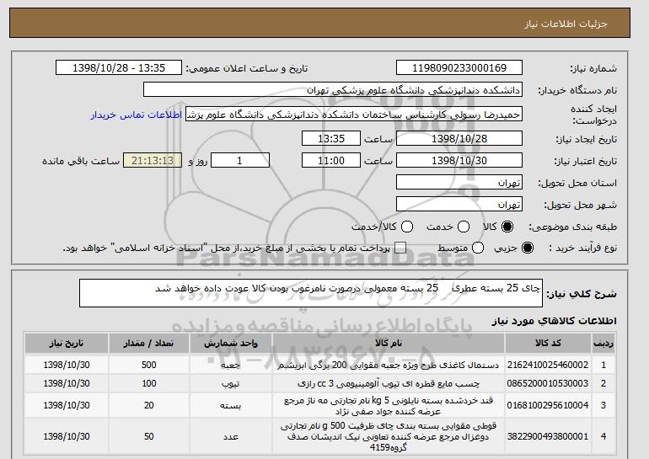Click the دستمال کاغذی item name cell
The width and height of the screenshot is (649, 459).
pos(389,366)
